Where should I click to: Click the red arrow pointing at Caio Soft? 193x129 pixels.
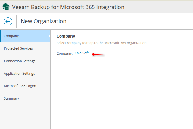[x=98, y=54]
